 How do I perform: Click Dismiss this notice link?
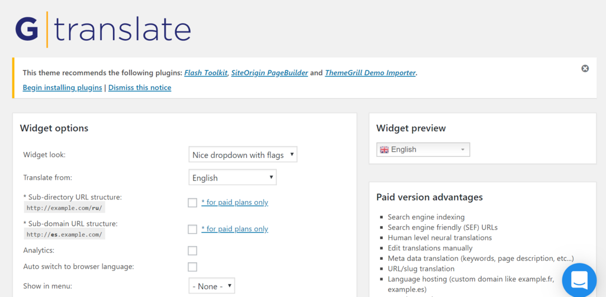[x=140, y=88]
